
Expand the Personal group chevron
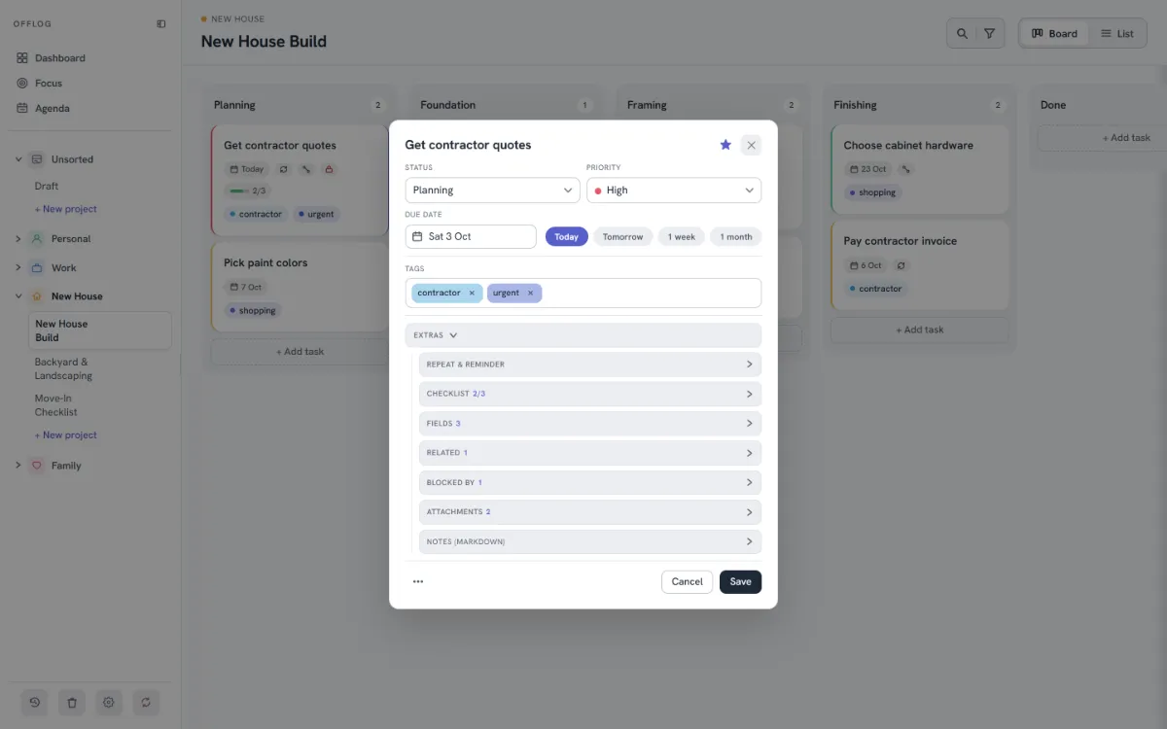tap(18, 239)
